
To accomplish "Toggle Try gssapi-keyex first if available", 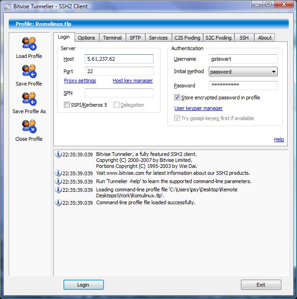I will [x=177, y=118].
